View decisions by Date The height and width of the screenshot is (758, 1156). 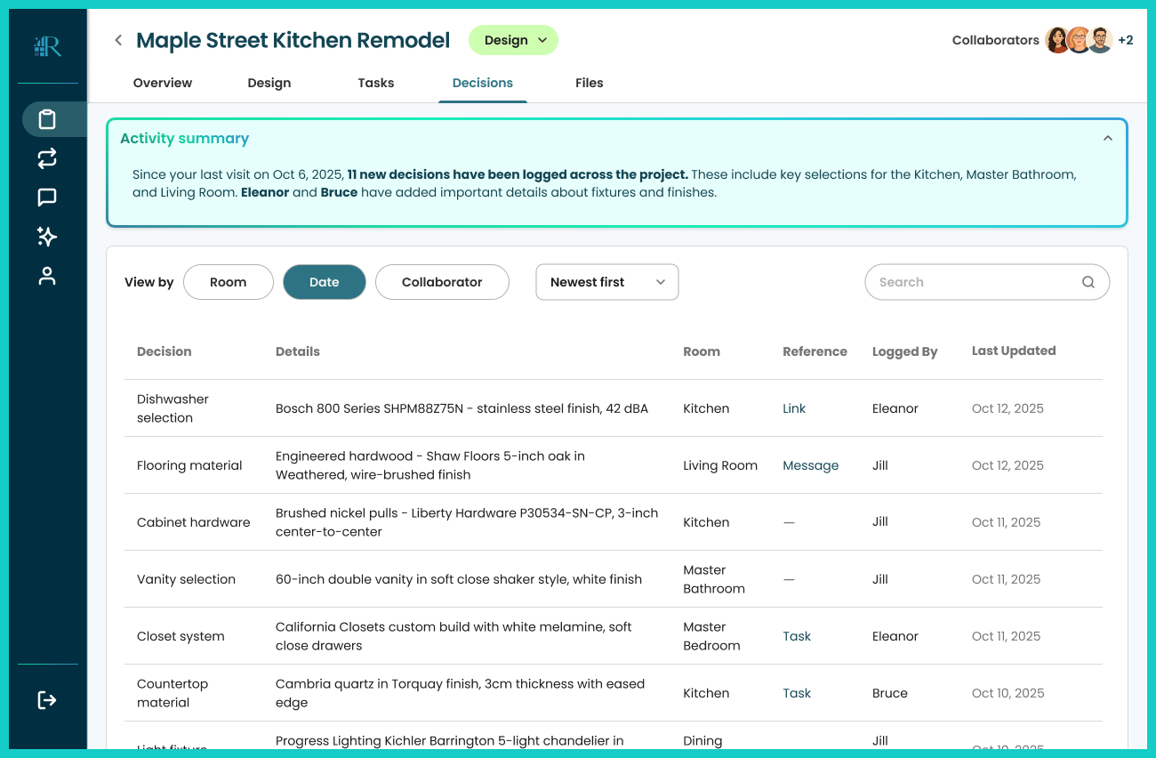(x=325, y=282)
